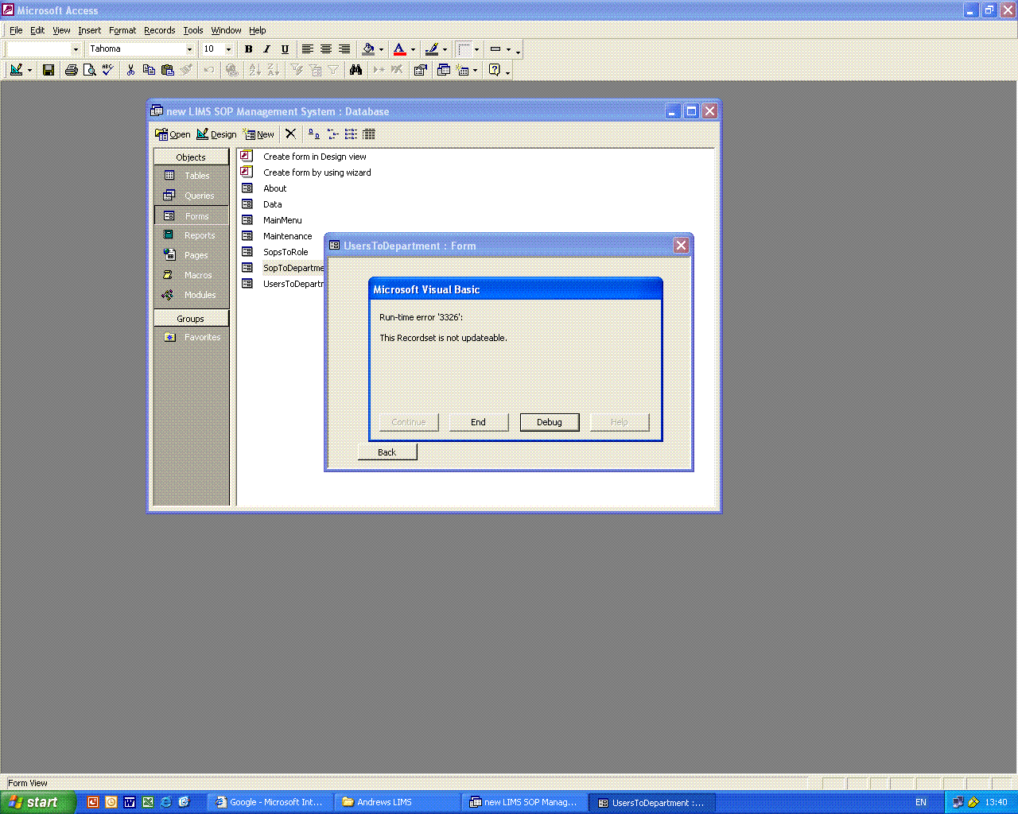Click Delete X icon in Database window
Image resolution: width=1018 pixels, height=814 pixels.
coord(290,134)
